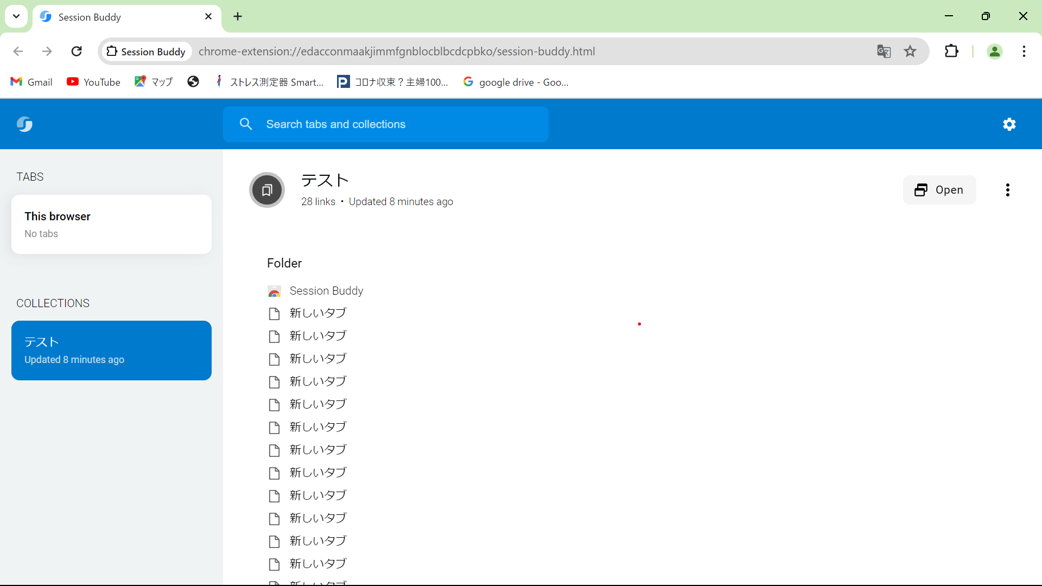Open the Chrome three-dot menu
Image resolution: width=1042 pixels, height=586 pixels.
tap(1024, 51)
